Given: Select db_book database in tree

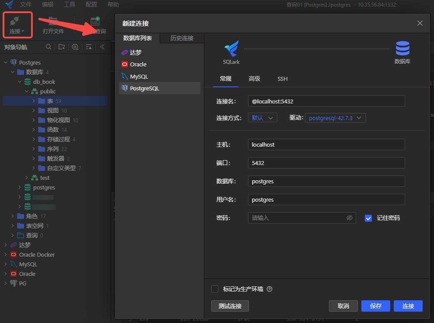Looking at the screenshot, I should (x=44, y=82).
